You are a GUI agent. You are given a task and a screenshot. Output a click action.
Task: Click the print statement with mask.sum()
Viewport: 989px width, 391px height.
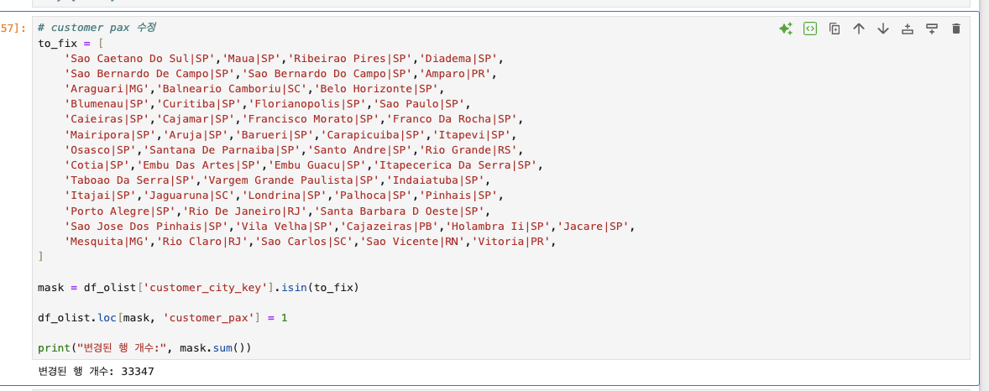144,348
